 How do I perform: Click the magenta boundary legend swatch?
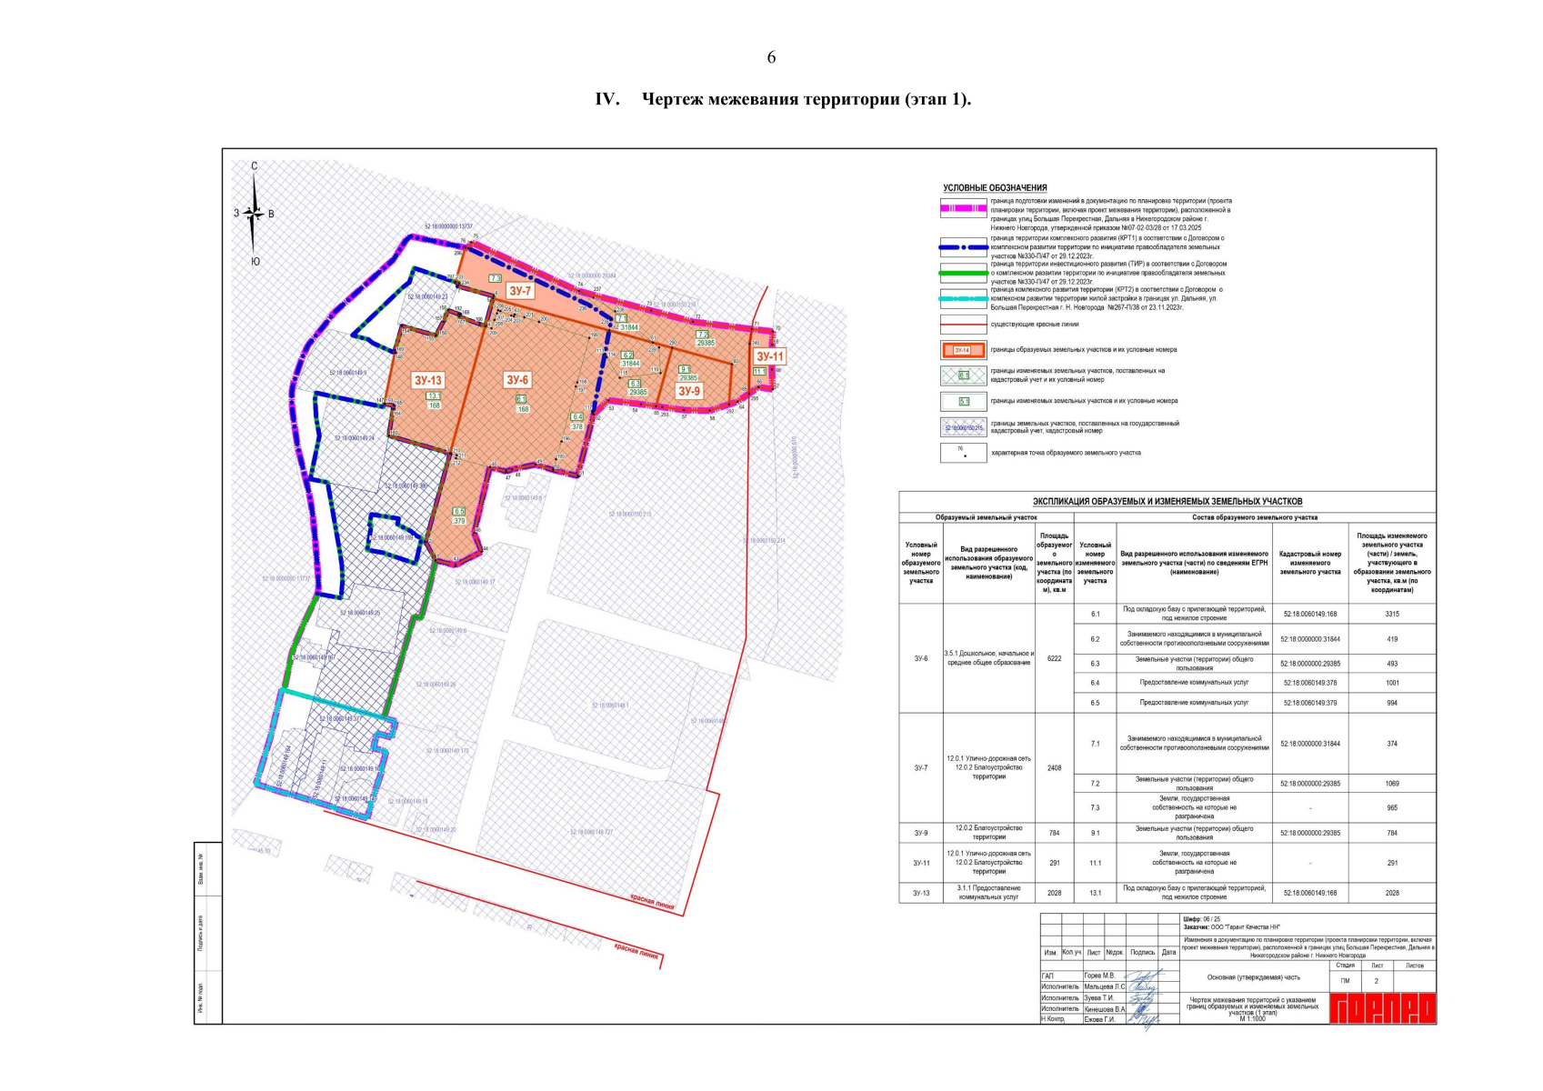click(963, 208)
